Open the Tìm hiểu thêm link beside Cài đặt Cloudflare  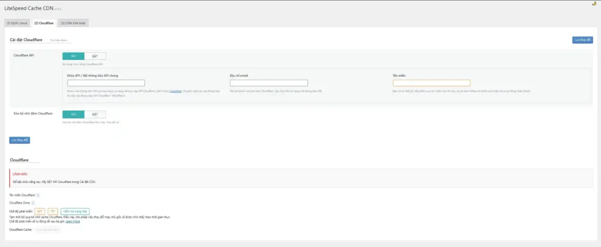click(59, 40)
